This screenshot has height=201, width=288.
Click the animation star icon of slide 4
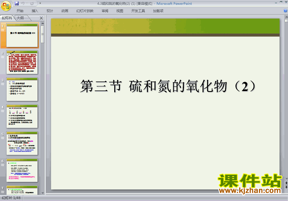[3, 111]
